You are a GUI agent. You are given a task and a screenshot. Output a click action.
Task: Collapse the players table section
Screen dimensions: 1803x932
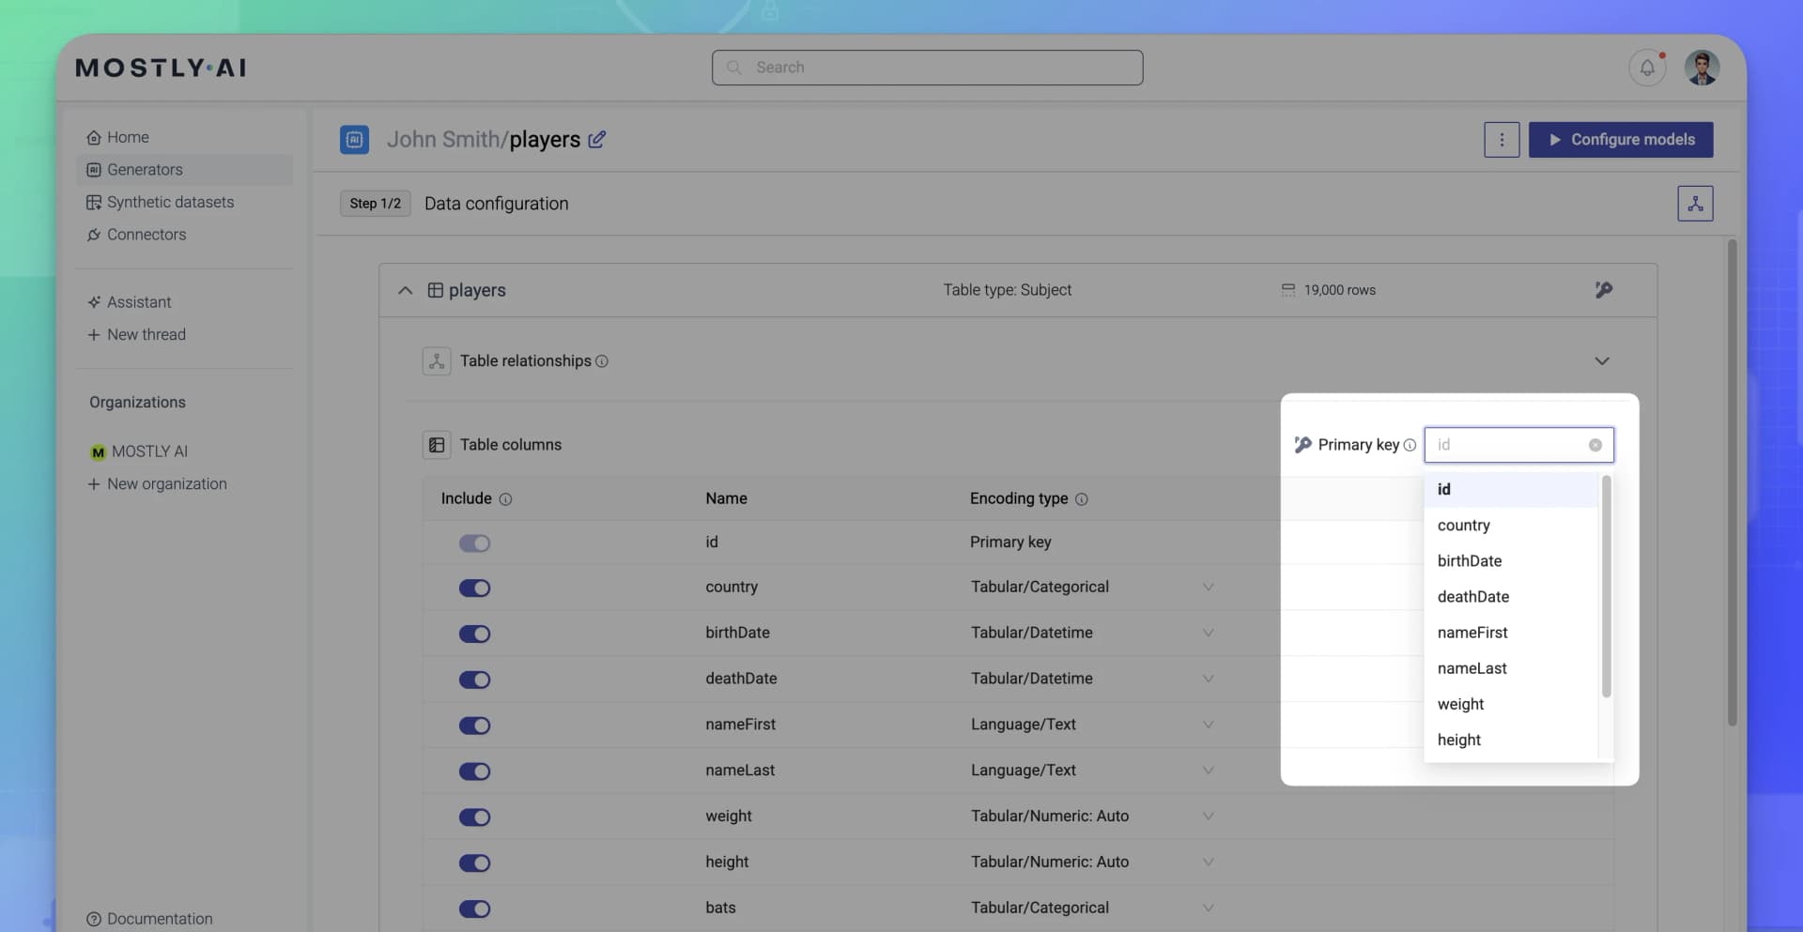point(405,290)
